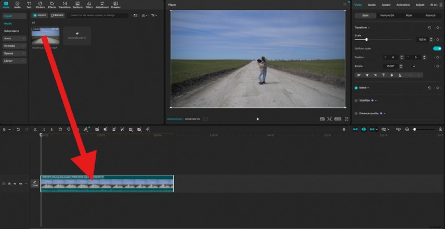Open the Captions panel
This screenshot has height=229, width=445.
click(77, 4)
